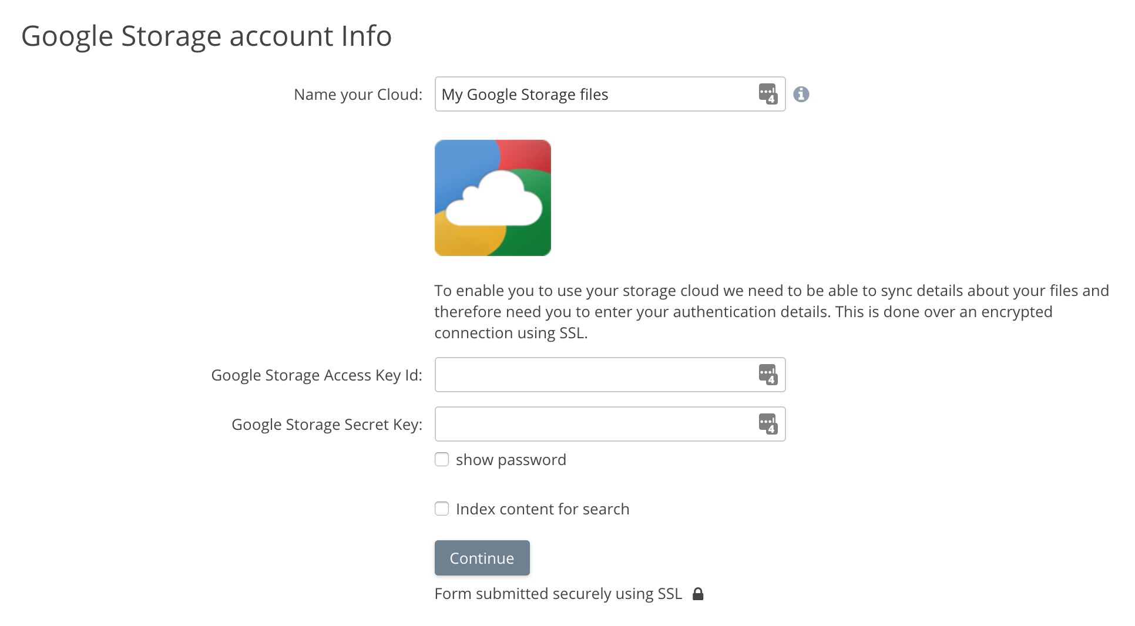The image size is (1135, 626).
Task: Tick the Index content for search checkbox
Action: (442, 509)
